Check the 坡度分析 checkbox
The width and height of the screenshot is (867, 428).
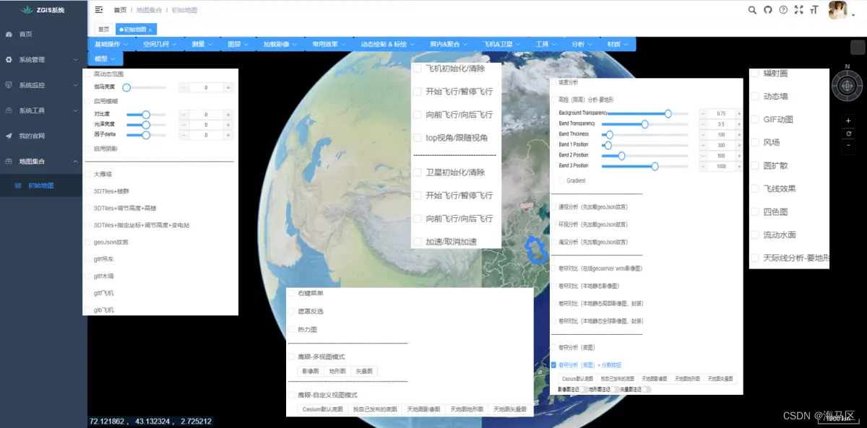point(553,82)
